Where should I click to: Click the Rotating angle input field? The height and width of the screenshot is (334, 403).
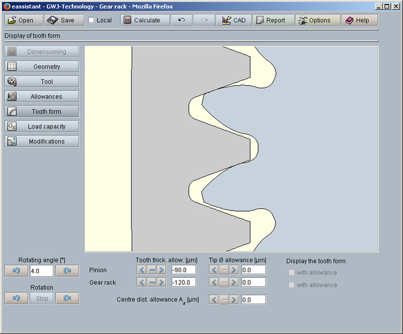tap(41, 271)
